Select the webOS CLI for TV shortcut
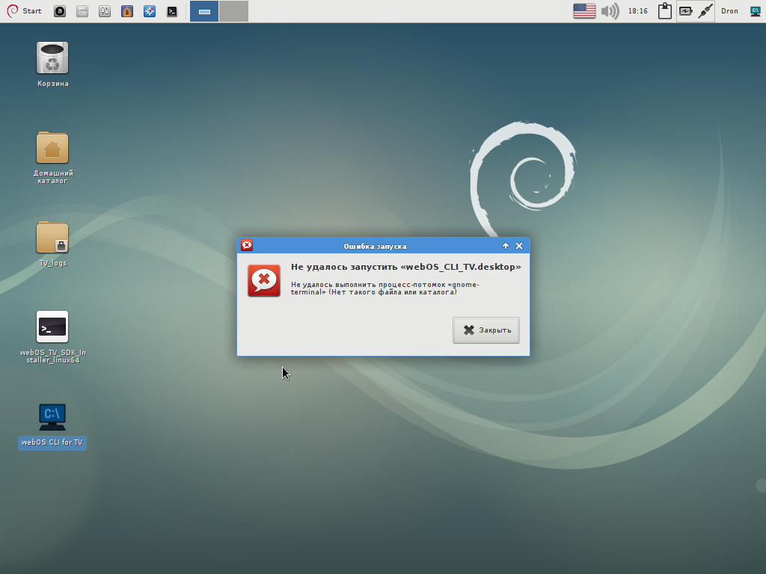 click(x=52, y=418)
